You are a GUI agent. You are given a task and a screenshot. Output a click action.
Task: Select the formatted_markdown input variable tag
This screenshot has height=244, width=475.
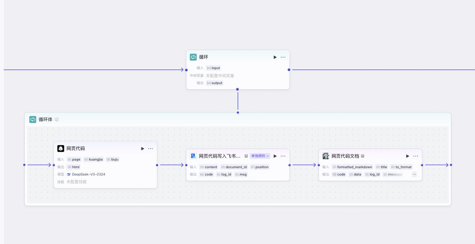pos(352,167)
